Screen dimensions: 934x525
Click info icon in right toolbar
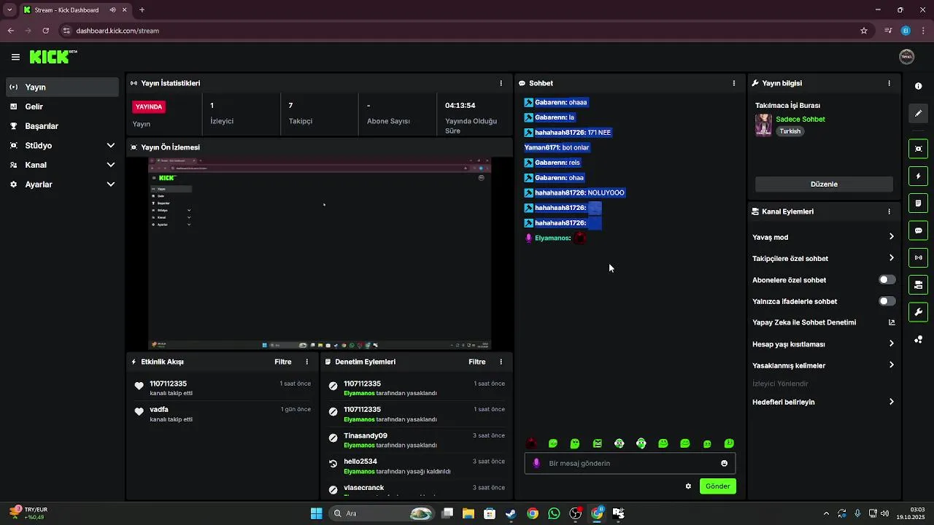pos(918,86)
